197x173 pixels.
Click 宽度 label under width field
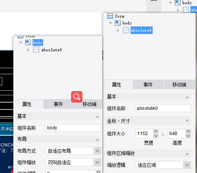(x=149, y=143)
